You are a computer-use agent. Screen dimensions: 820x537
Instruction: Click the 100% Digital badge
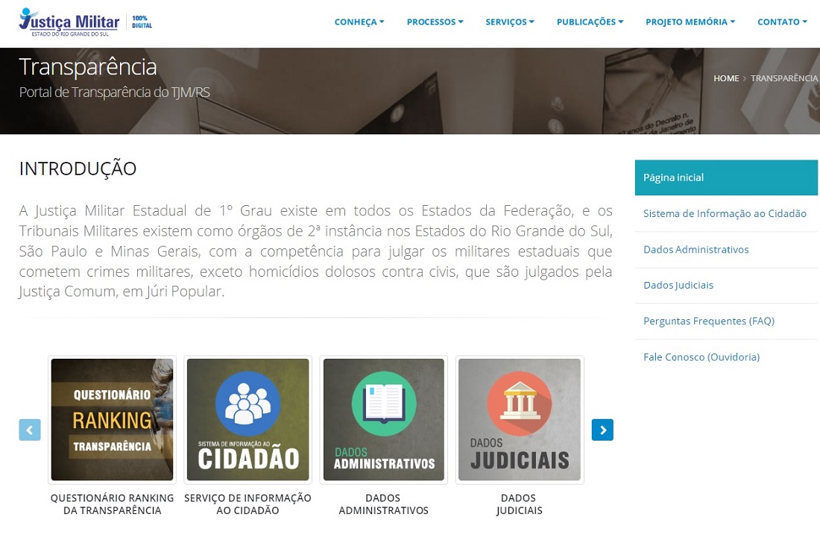(x=142, y=22)
